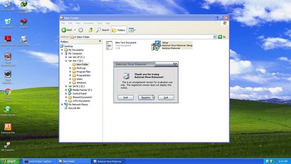This screenshot has height=164, width=291.
Task: Open Google Chrome desktop icon
Action: (x=8, y=95)
